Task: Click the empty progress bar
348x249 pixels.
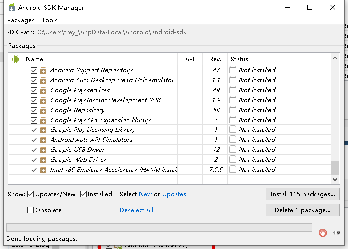Action: point(159,228)
